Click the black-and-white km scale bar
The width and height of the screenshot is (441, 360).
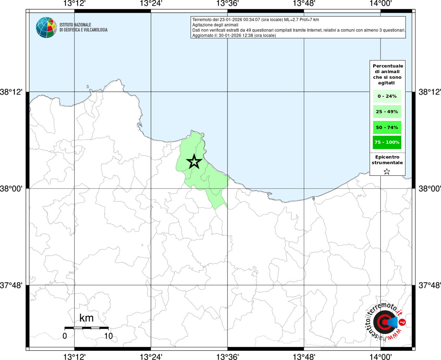(87, 328)
